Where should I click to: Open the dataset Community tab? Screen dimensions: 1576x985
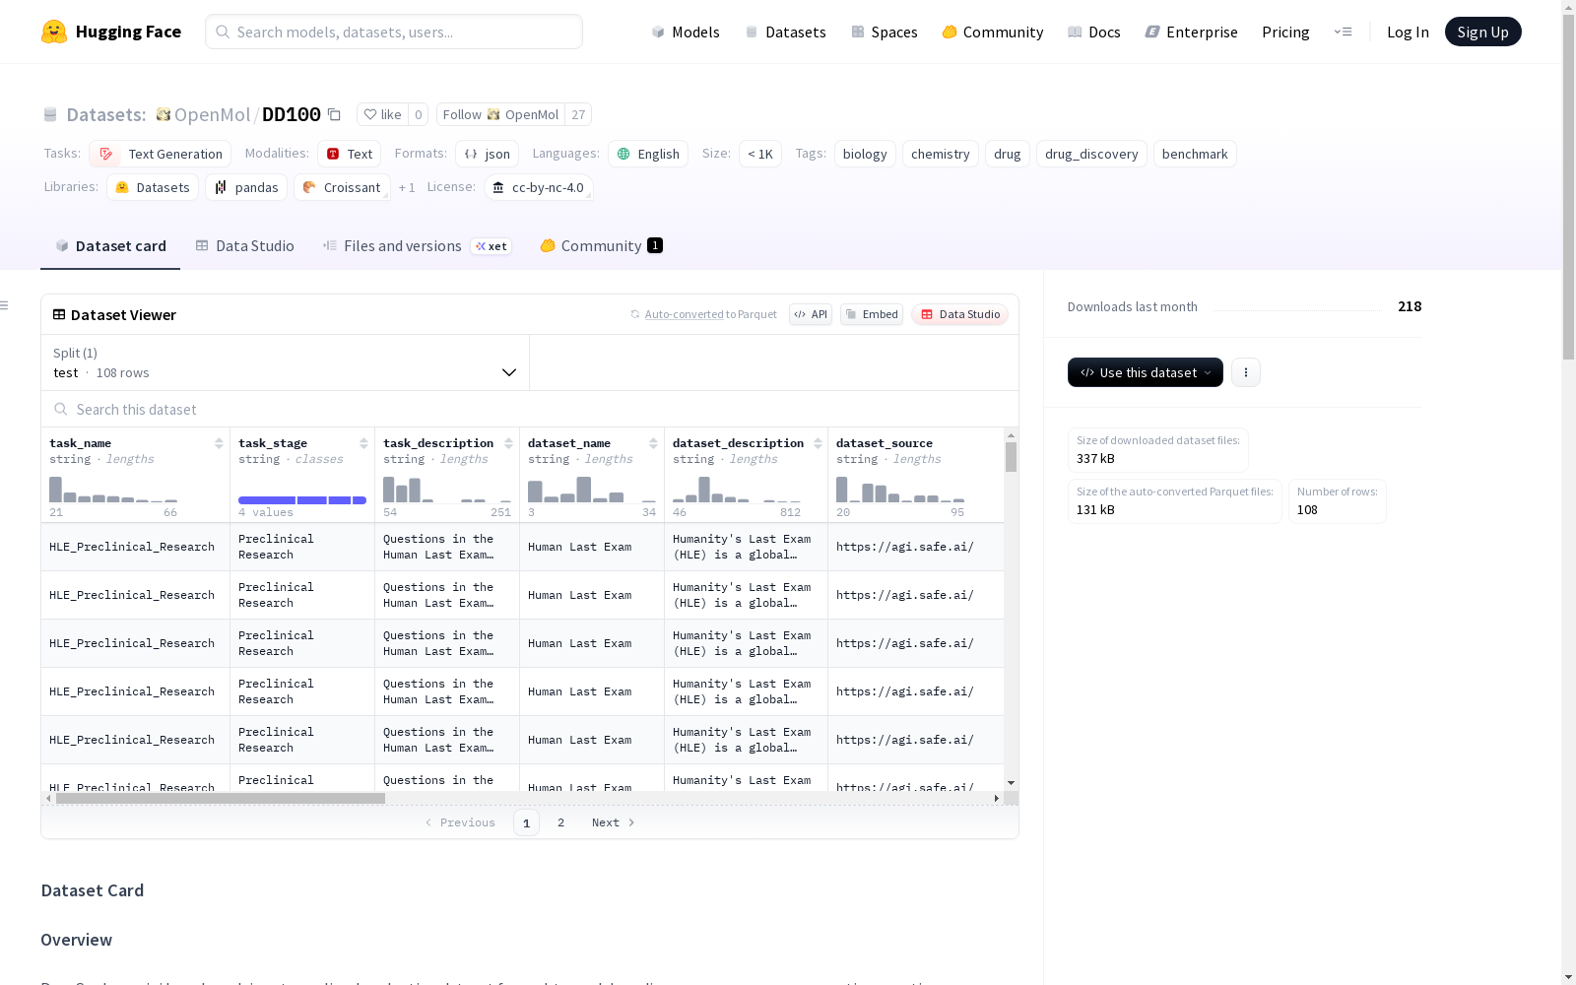pyautogui.click(x=601, y=246)
